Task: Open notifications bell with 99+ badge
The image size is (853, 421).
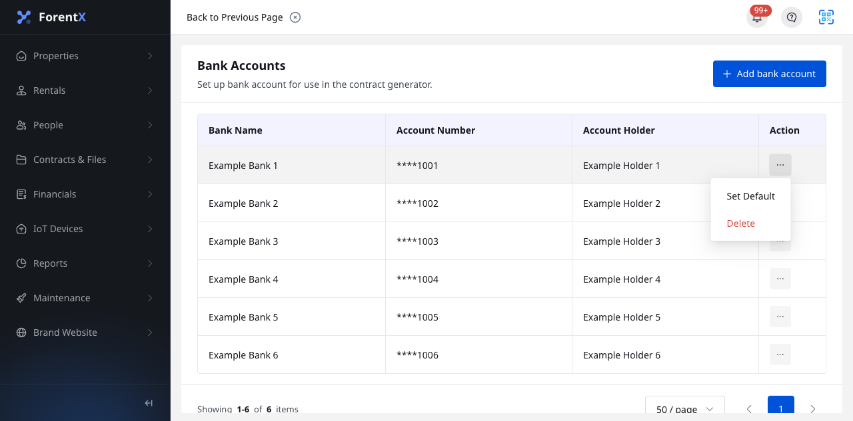Action: click(x=757, y=17)
